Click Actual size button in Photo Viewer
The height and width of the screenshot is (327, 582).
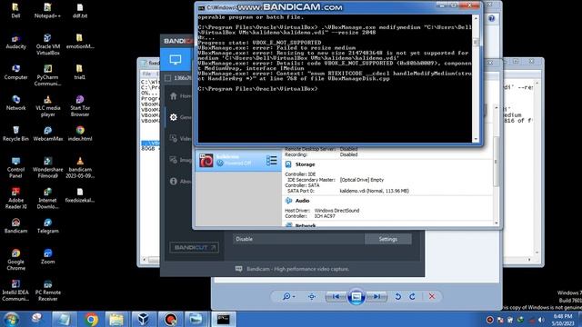(x=312, y=297)
